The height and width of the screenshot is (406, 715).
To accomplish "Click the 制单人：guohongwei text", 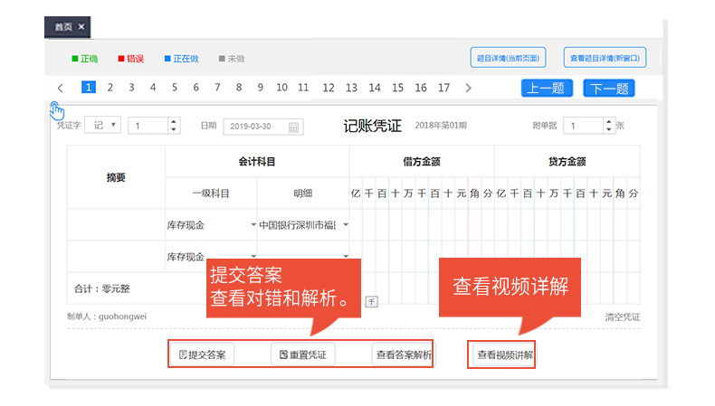I will tap(107, 316).
